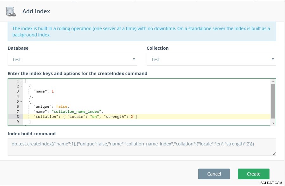Click the editor scrollbar down arrow
This screenshot has width=285, height=186.
click(x=273, y=123)
